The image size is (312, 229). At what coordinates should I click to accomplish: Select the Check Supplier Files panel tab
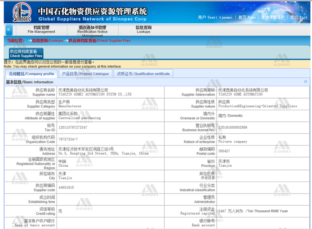[x=26, y=54]
